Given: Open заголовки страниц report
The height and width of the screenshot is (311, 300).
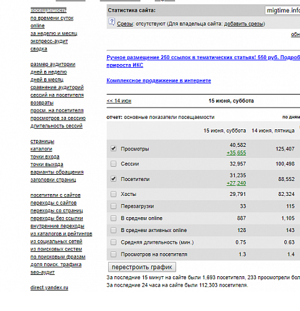Looking at the screenshot, I should pos(53,180).
